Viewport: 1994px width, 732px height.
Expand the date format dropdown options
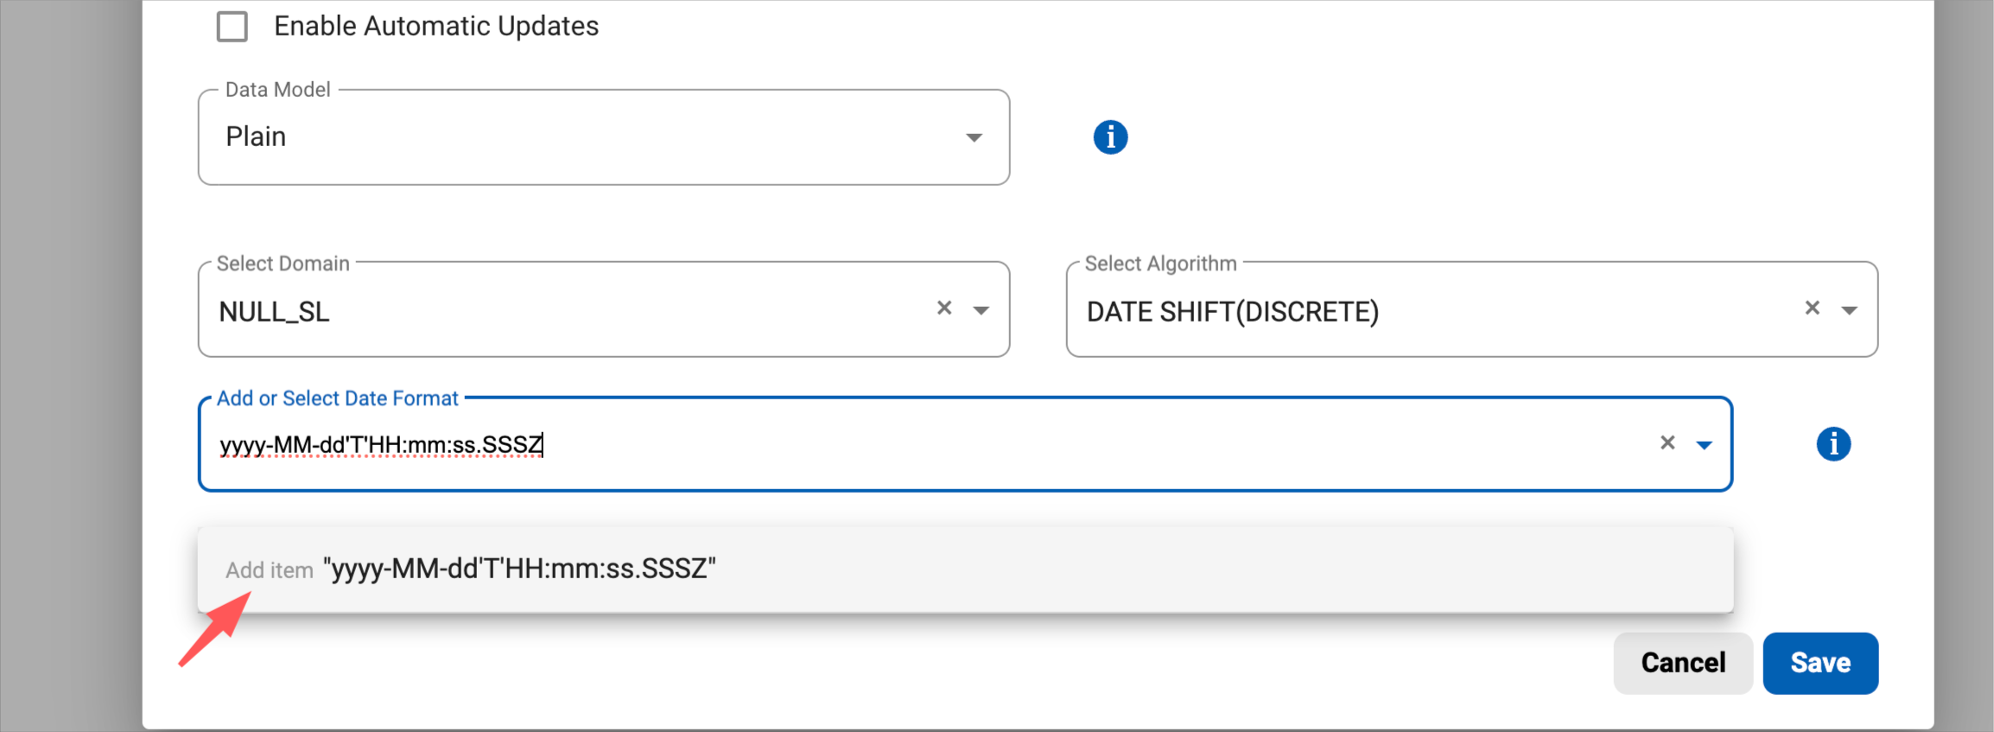click(x=1704, y=444)
